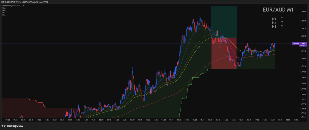Click the up arrow beside D1
The height and width of the screenshot is (130, 309).
point(282,19)
